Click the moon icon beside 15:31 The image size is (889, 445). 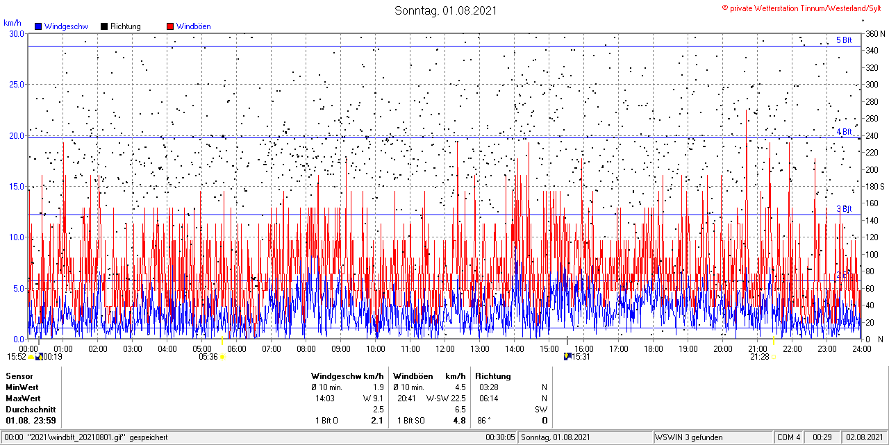pos(568,357)
